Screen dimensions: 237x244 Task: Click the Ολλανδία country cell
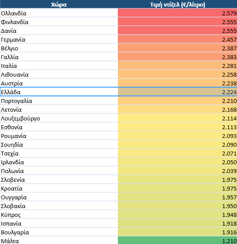59,13
